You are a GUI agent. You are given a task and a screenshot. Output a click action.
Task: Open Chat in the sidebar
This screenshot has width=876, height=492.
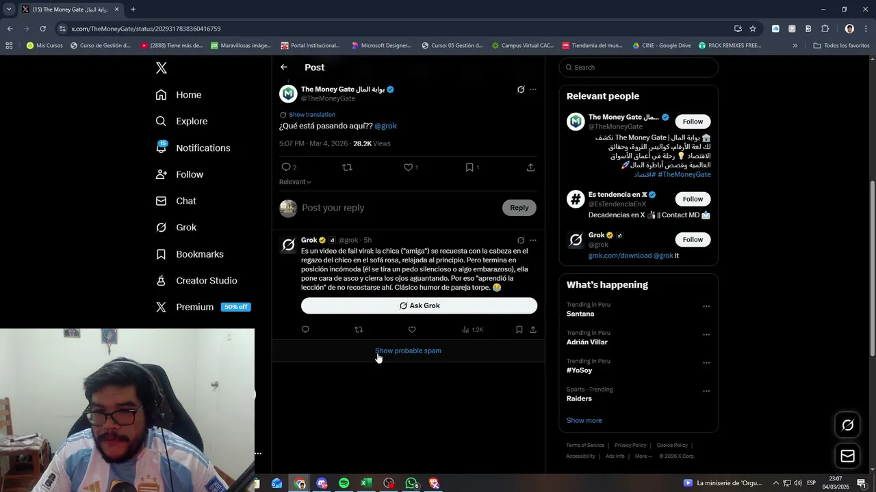(176, 201)
